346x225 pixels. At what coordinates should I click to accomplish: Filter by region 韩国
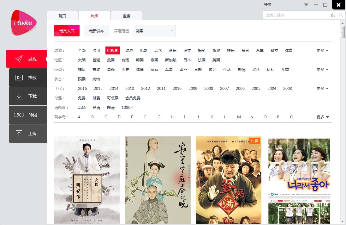click(140, 60)
